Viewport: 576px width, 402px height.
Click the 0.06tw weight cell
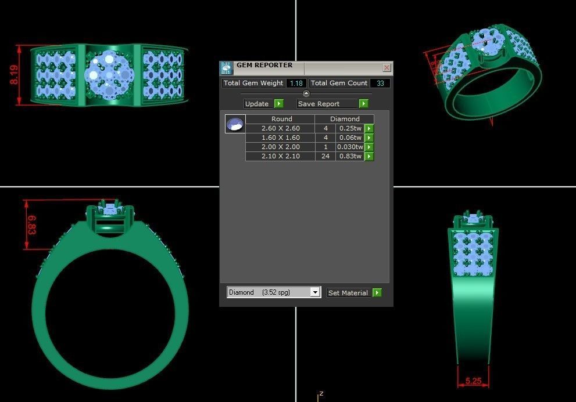click(x=350, y=137)
